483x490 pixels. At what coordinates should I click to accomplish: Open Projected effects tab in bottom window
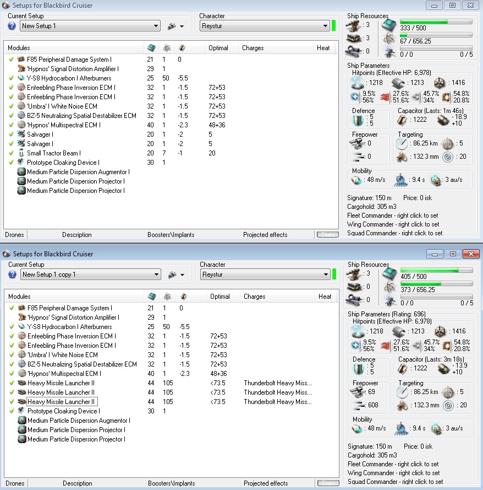(266, 483)
